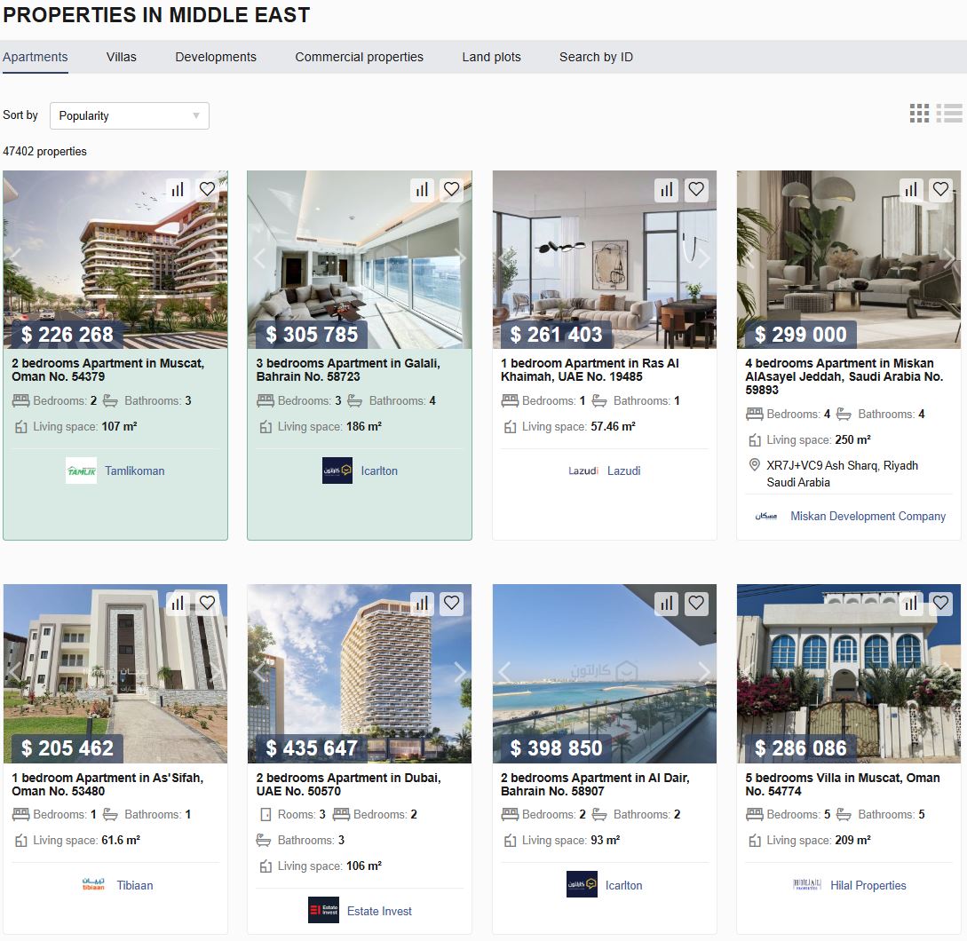Add Galali Bahrain apartment to compare chart

pyautogui.click(x=422, y=189)
